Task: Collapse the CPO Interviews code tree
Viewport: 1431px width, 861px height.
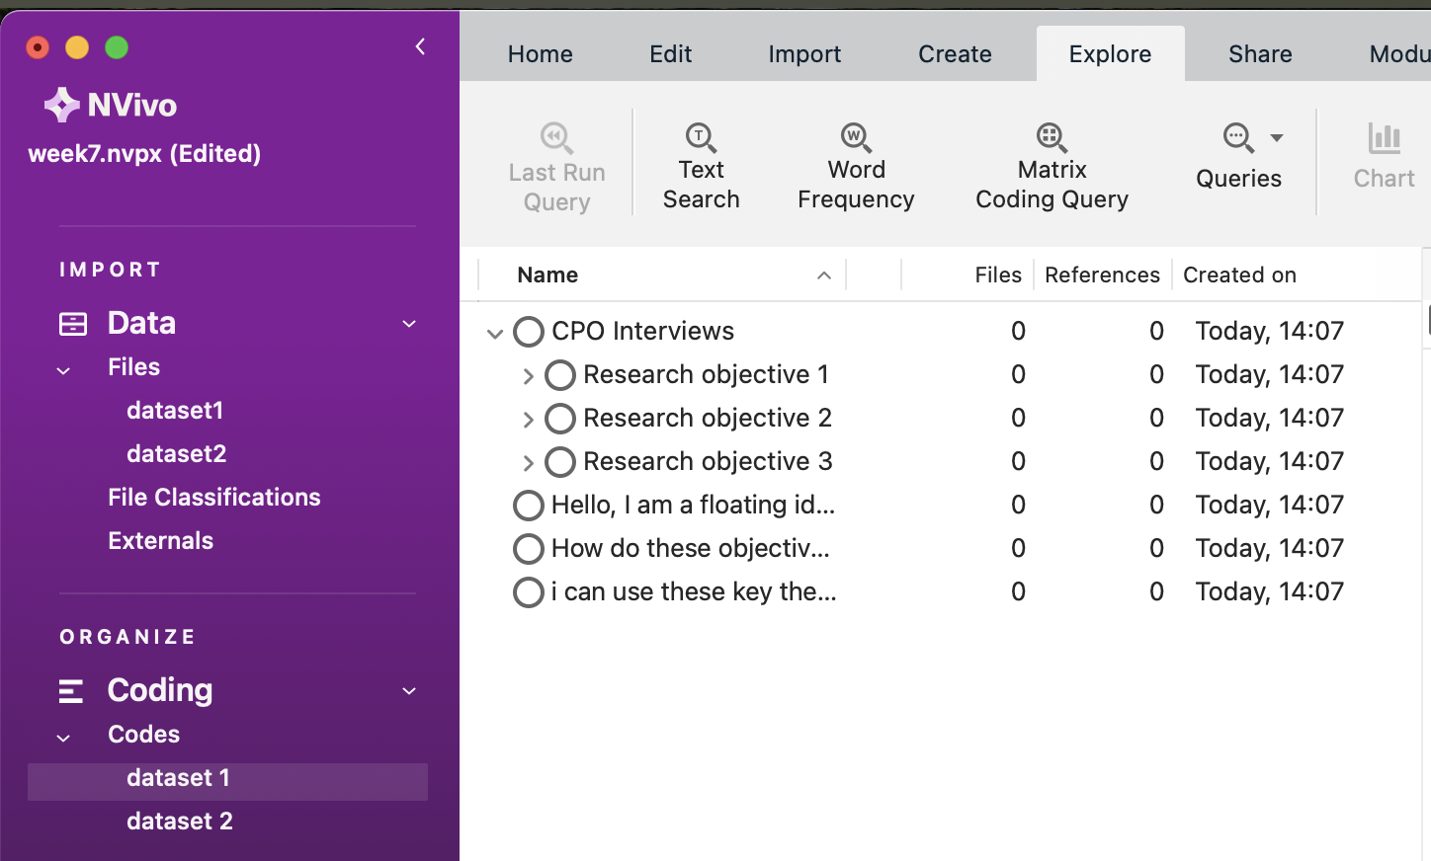Action: coord(495,334)
